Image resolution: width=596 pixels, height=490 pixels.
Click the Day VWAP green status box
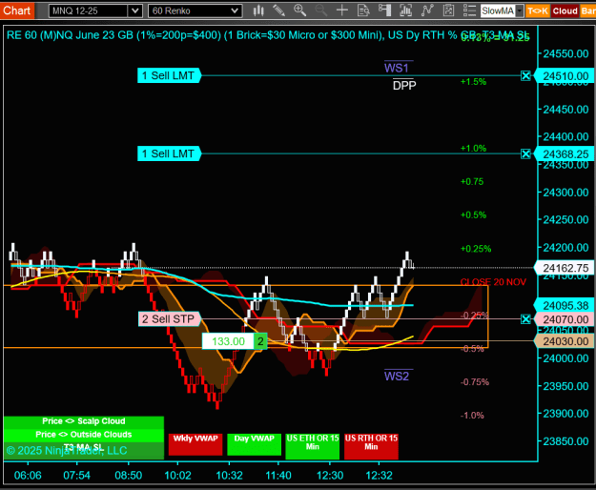[x=254, y=444]
